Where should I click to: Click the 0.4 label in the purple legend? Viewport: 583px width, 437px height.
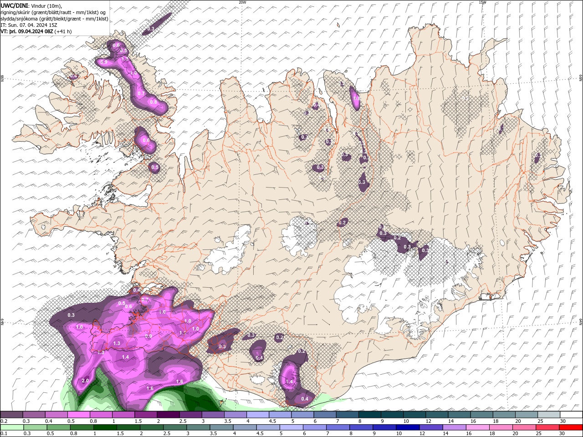(48, 421)
